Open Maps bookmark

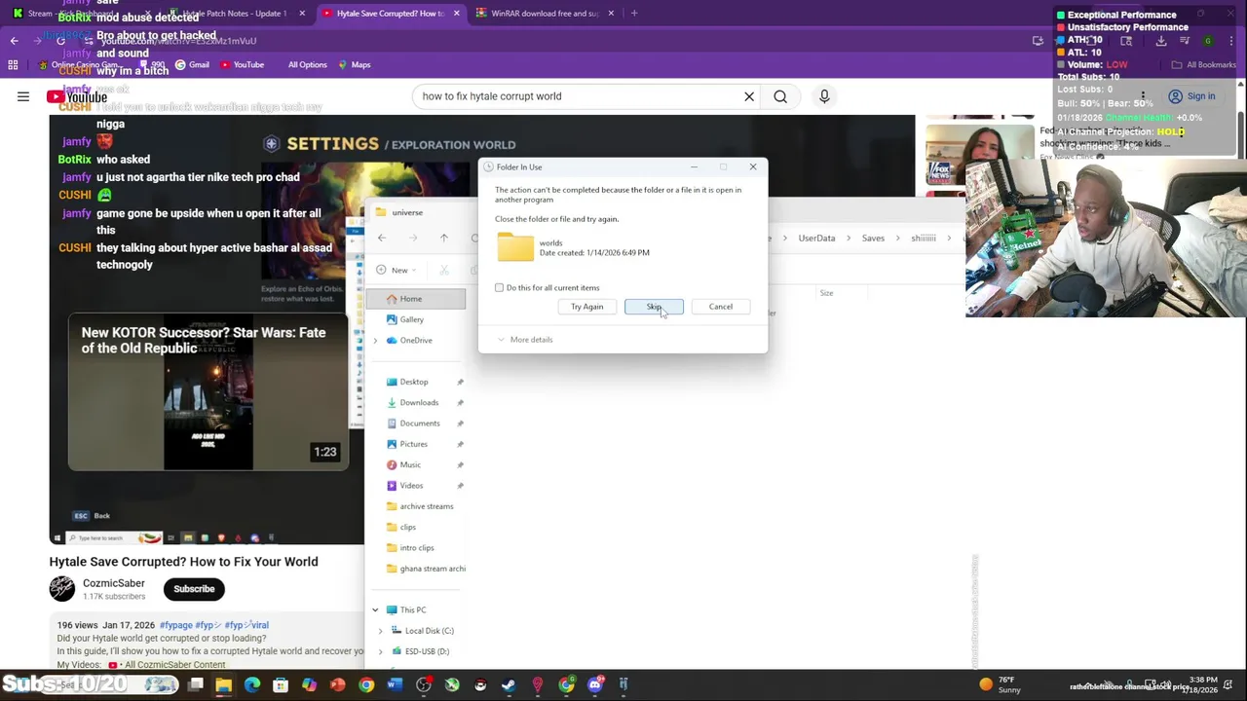355,65
